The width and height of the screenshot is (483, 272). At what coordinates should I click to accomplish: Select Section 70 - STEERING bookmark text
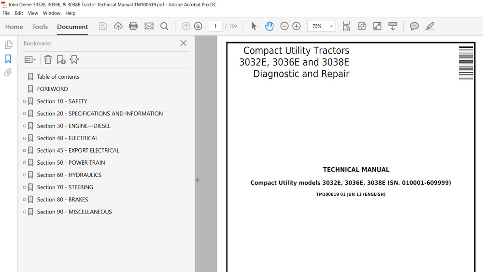[65, 187]
